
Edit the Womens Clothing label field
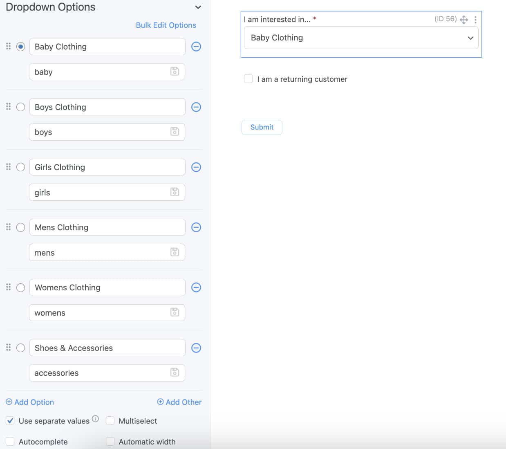[x=107, y=287]
